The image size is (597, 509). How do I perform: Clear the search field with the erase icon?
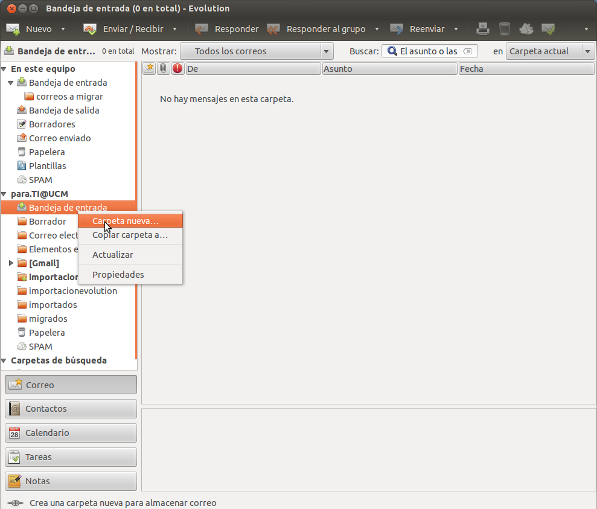(x=468, y=51)
